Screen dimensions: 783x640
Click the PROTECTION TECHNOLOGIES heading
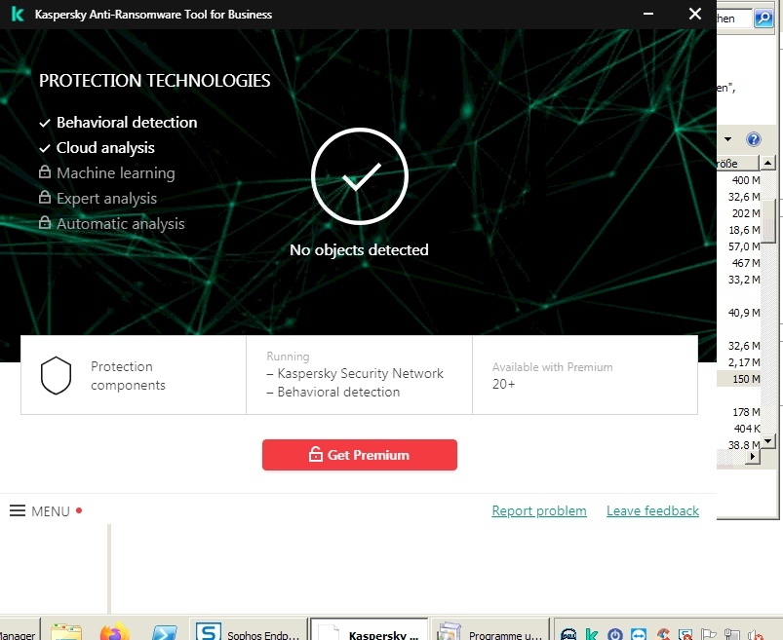154,80
